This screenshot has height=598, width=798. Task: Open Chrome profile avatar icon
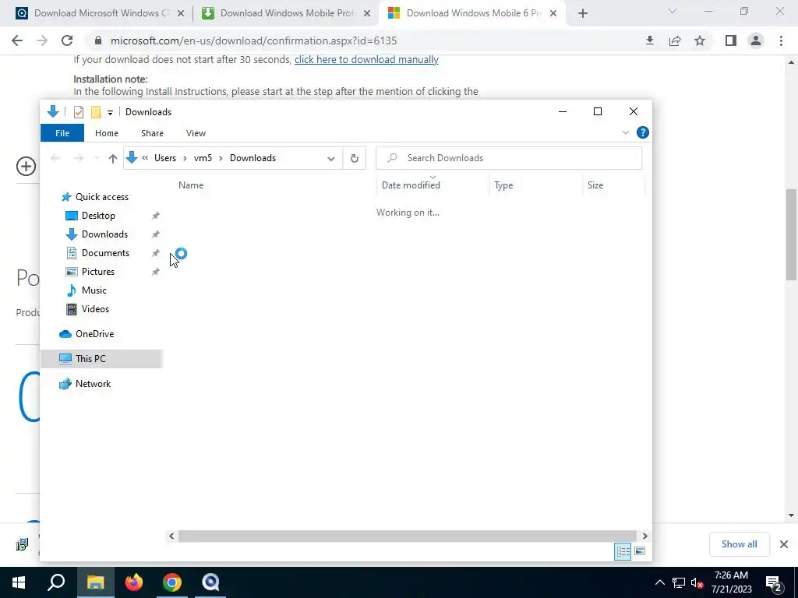click(x=756, y=40)
